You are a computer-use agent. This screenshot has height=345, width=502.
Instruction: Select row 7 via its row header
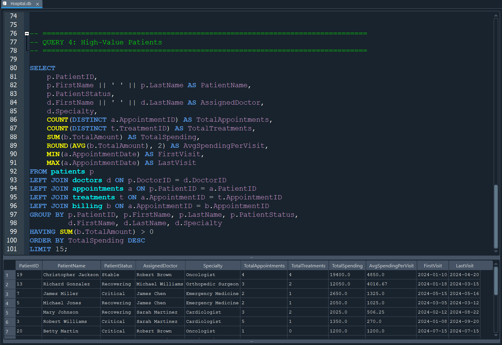[x=10, y=332]
